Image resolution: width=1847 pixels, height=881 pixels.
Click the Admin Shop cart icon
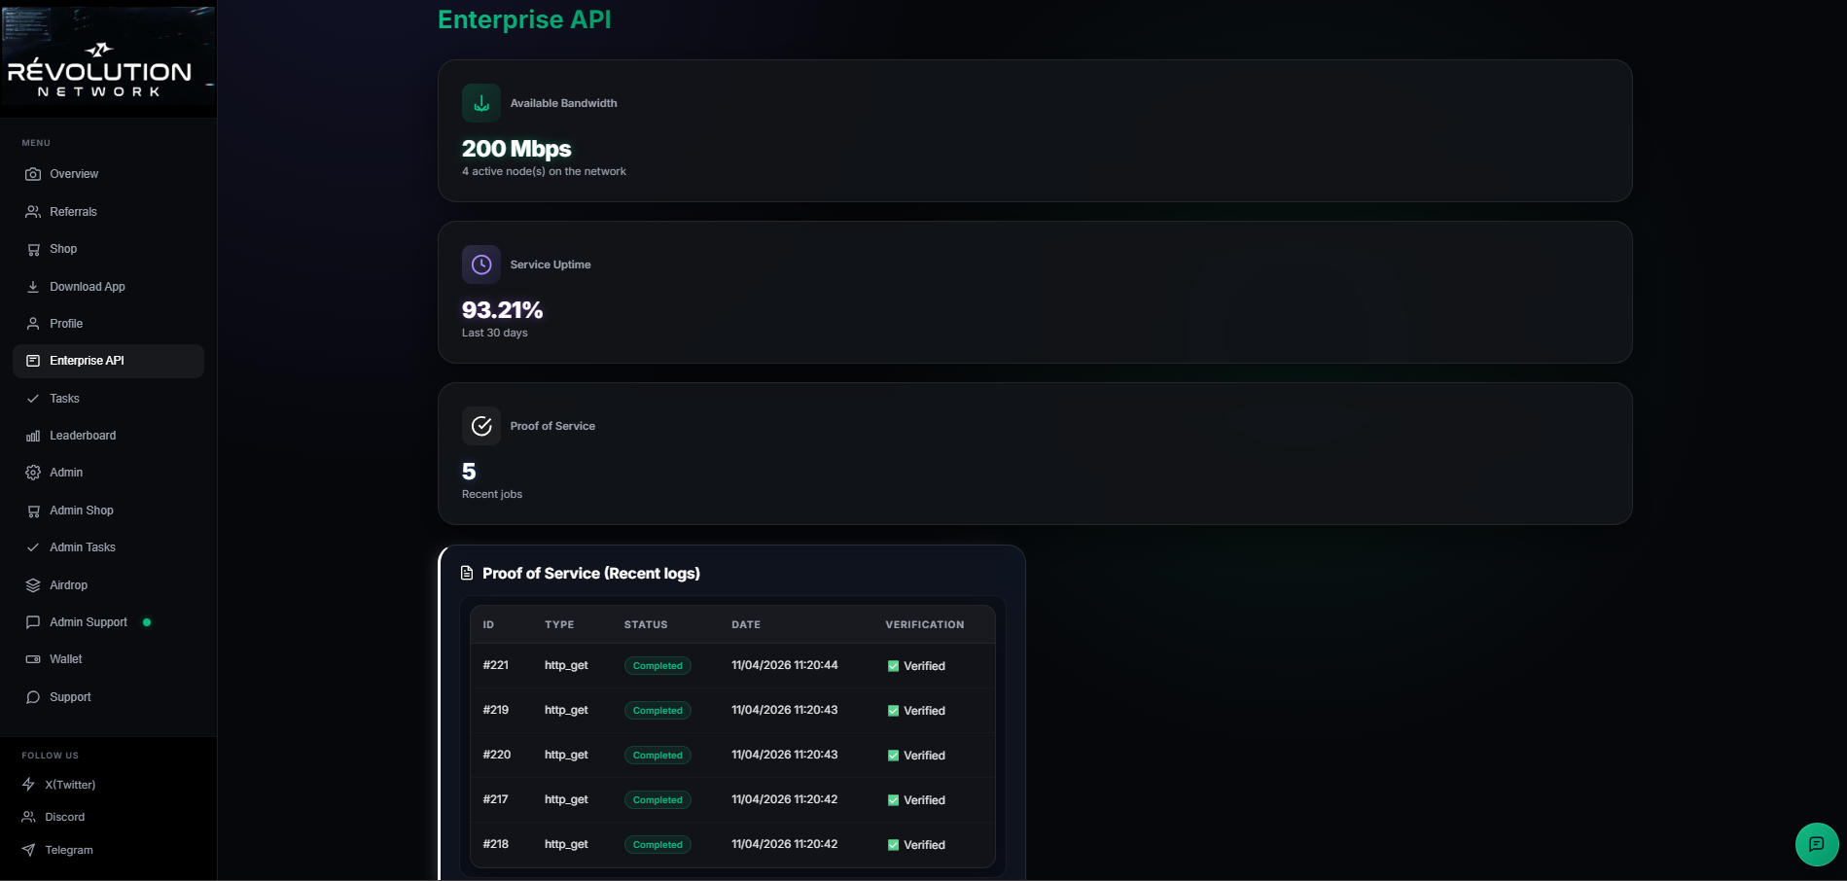point(33,511)
